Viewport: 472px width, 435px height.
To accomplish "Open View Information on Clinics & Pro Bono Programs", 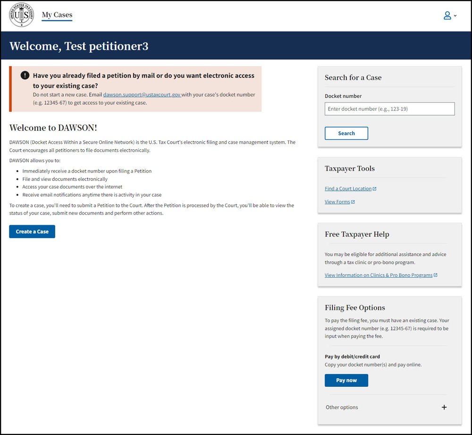I will [x=378, y=275].
